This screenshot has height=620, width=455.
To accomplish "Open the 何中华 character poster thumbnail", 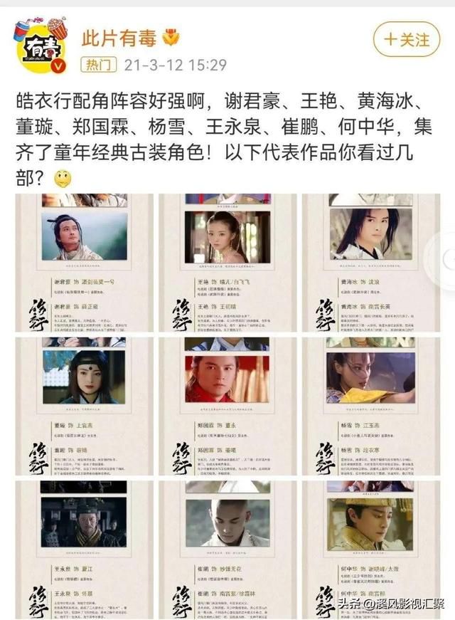I will pos(371,550).
